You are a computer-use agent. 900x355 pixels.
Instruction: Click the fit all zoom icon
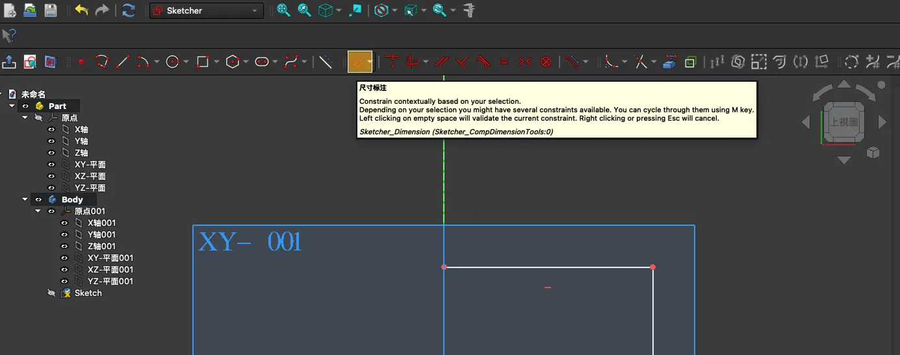283,10
